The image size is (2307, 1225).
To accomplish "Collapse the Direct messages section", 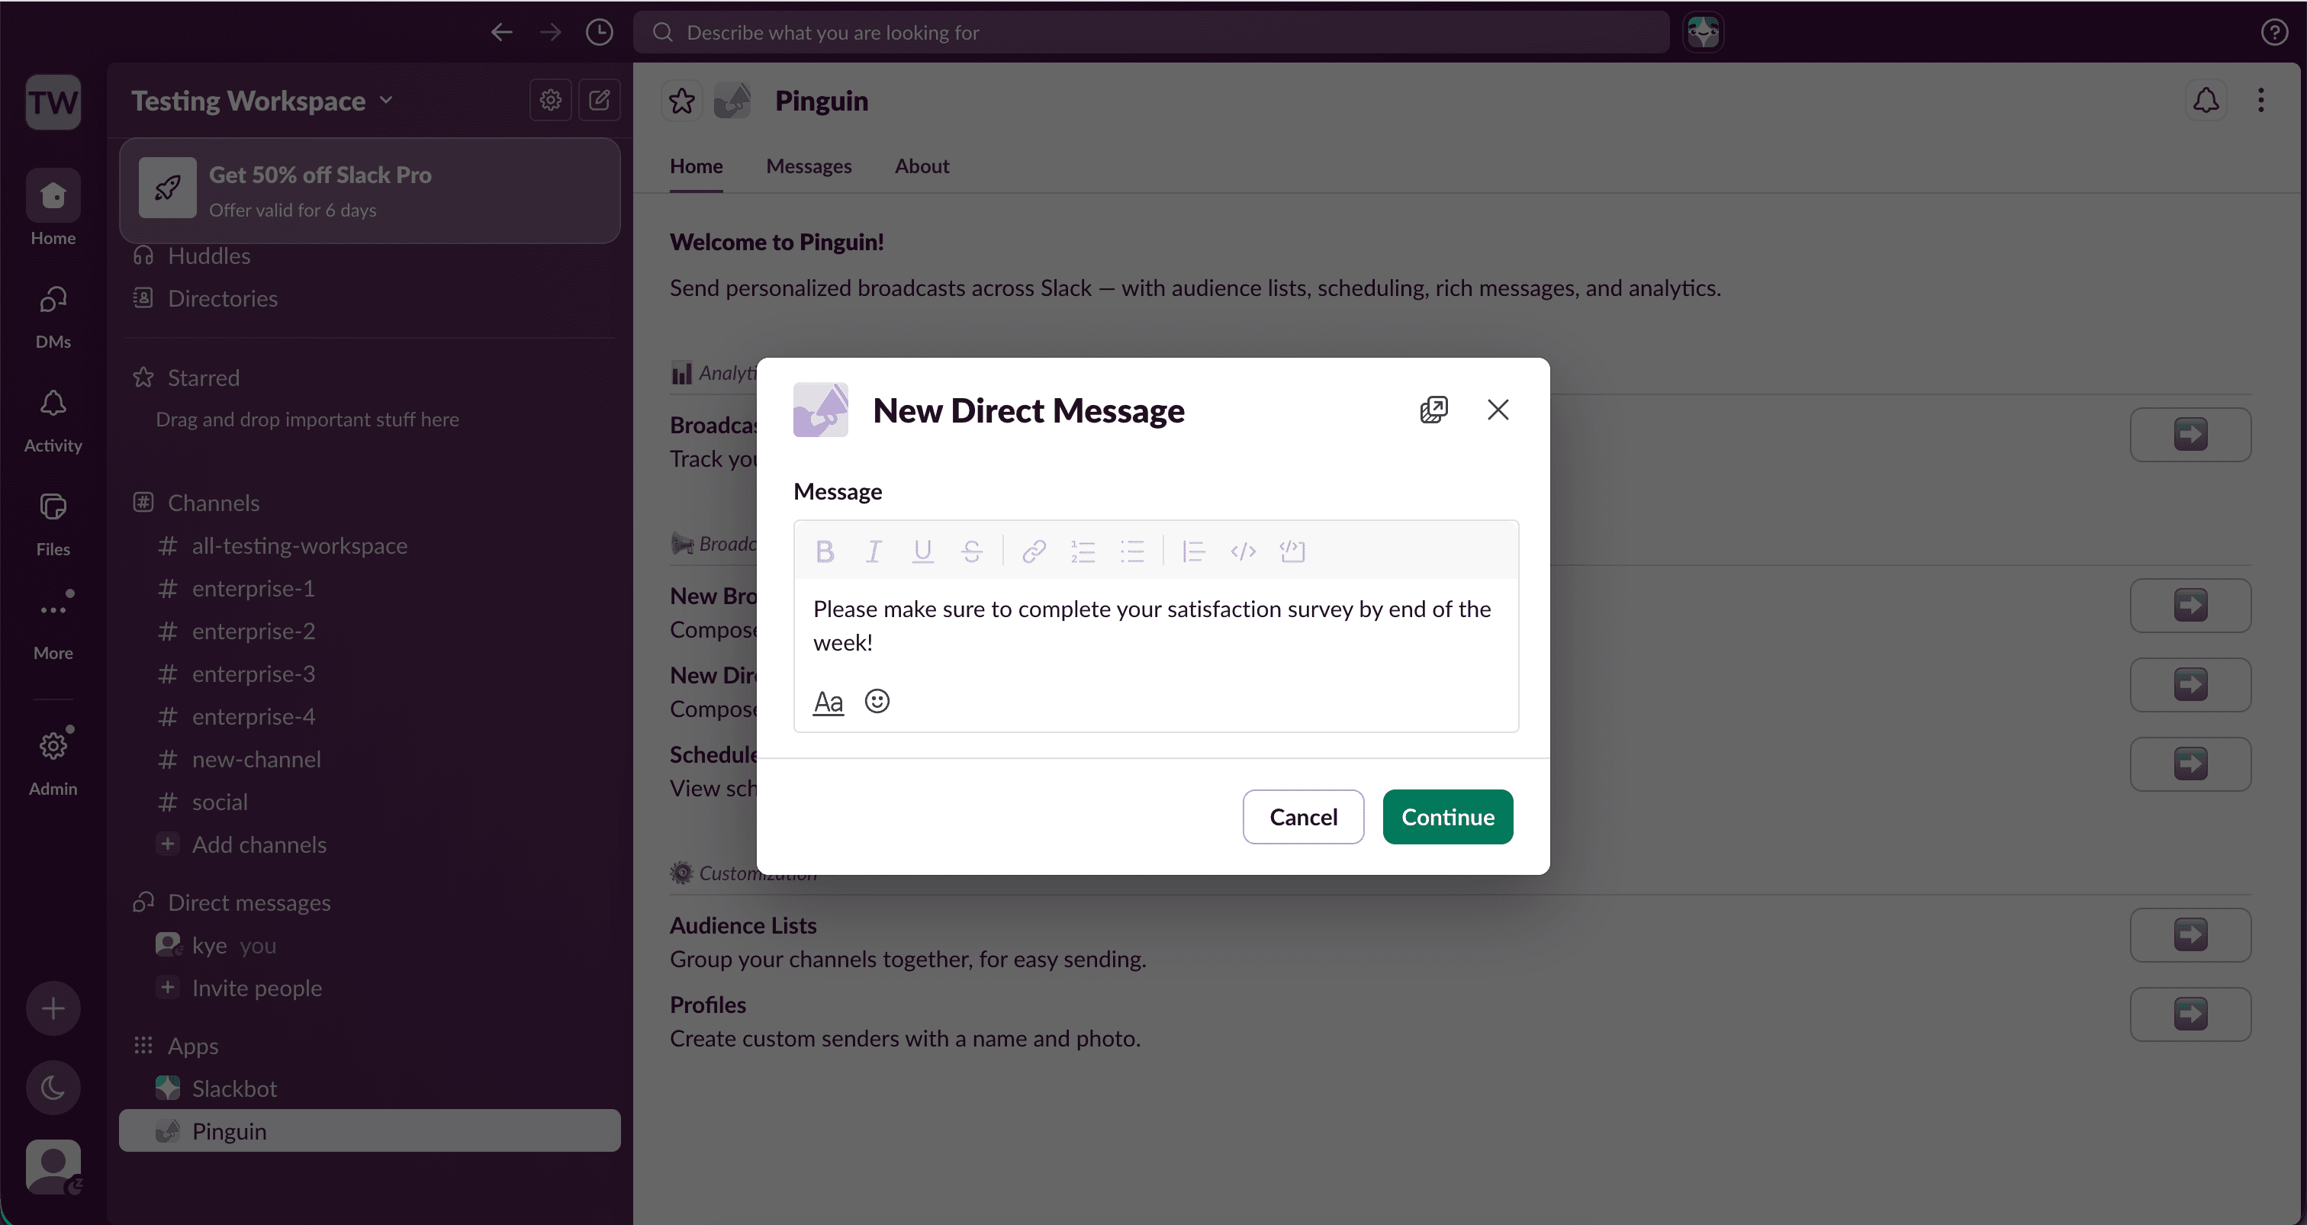I will pos(232,902).
